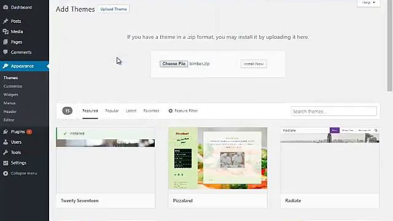The image size is (393, 221).
Task: Click the Users person icon
Action: 6,142
